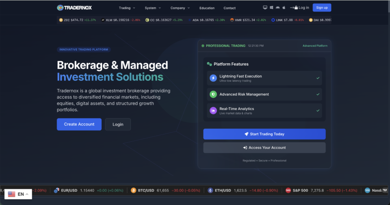Viewport: 390px width, 205px height.
Task: Open the Windows download icon
Action: pos(271,8)
